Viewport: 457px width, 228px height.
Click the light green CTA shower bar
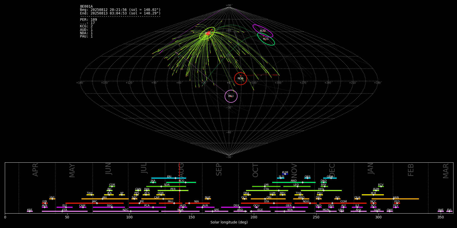coord(267,191)
